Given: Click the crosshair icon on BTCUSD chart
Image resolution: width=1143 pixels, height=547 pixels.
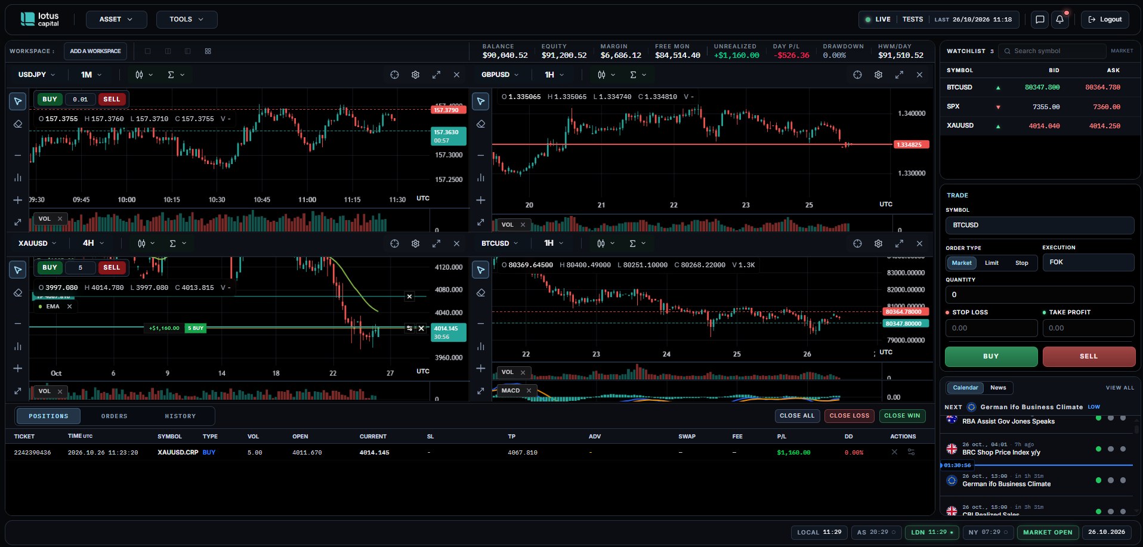Looking at the screenshot, I should tap(857, 243).
